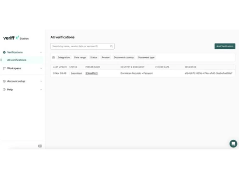239x179 pixels.
Task: Click the Vendor Data column header
Action: pyautogui.click(x=162, y=67)
